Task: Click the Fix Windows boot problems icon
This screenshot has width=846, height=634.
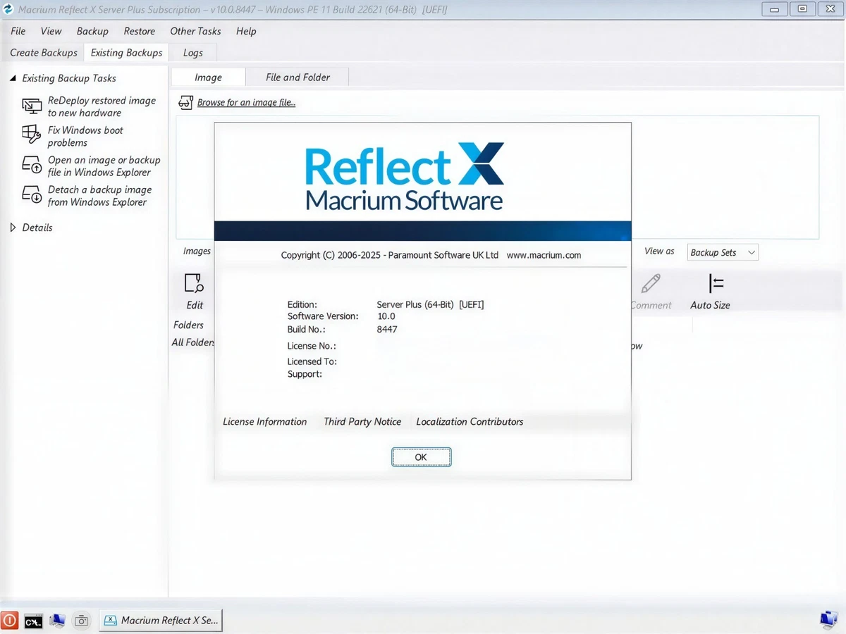Action: point(32,135)
